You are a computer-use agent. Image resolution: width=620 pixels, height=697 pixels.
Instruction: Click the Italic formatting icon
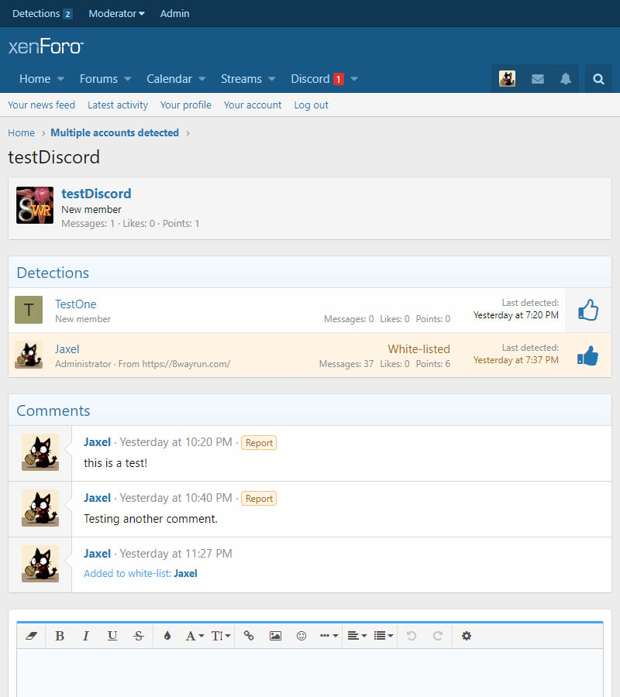[86, 636]
